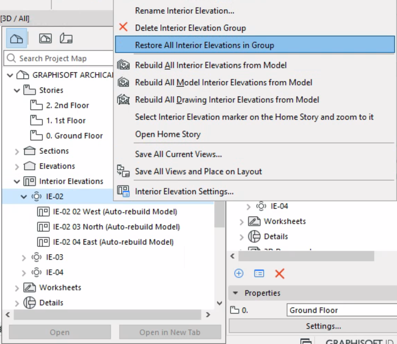Image resolution: width=397 pixels, height=344 pixels.
Task: Select Delete Interior Elevation Group
Action: point(190,28)
